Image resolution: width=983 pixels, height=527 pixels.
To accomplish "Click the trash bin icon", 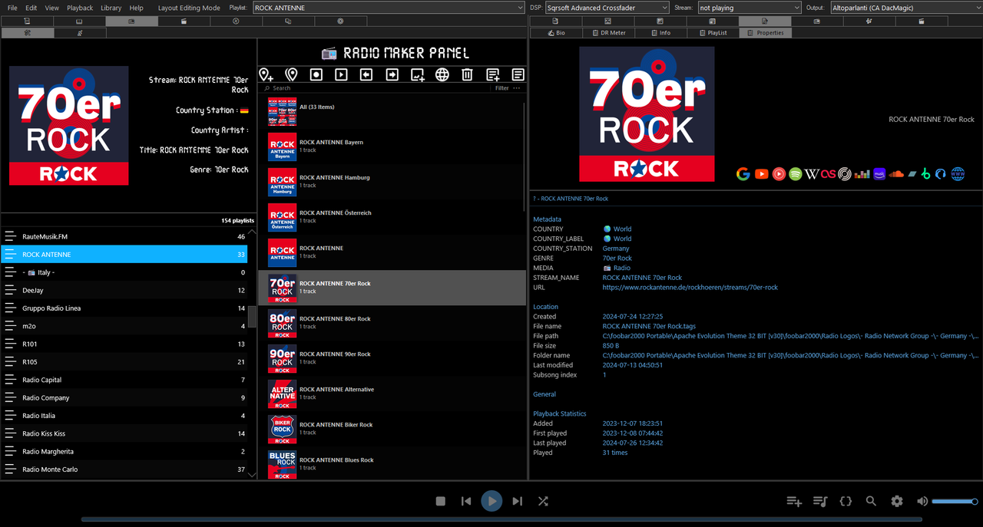I will click(467, 74).
